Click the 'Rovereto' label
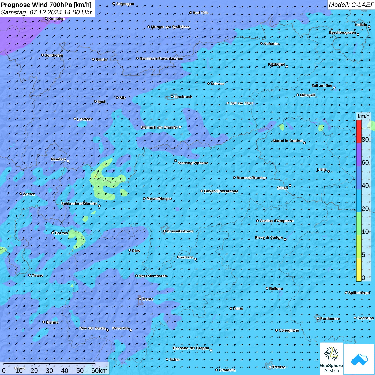This screenshot has width=375, height=375. tap(121, 328)
